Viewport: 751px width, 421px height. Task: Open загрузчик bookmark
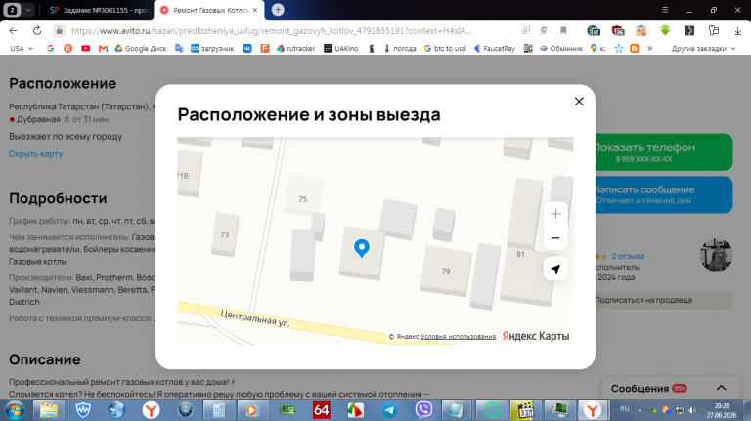(212, 48)
